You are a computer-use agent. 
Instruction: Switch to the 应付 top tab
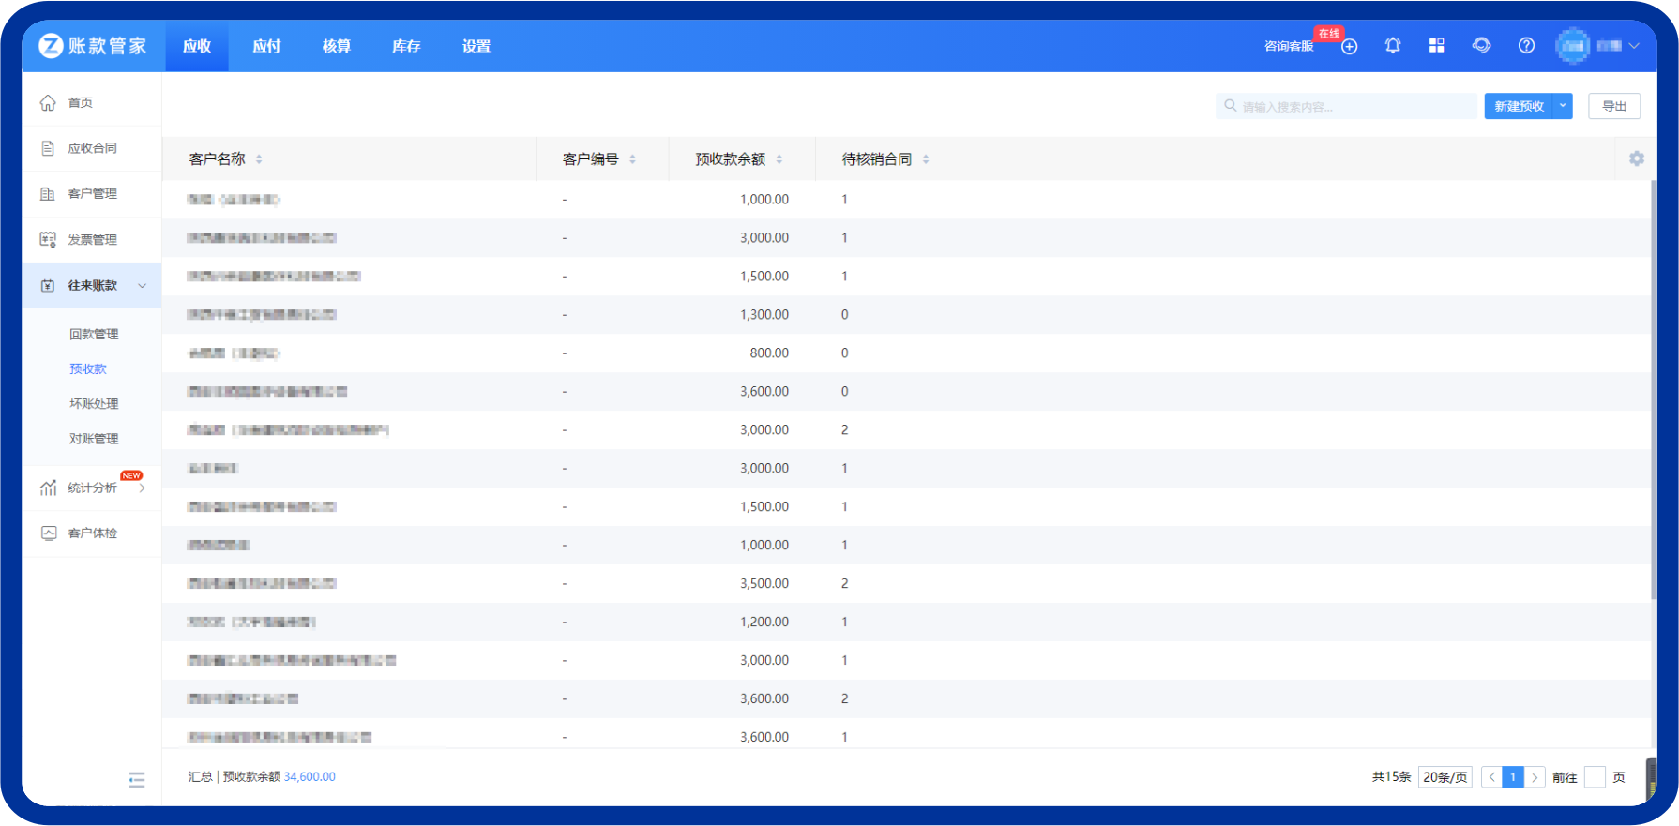coord(266,47)
